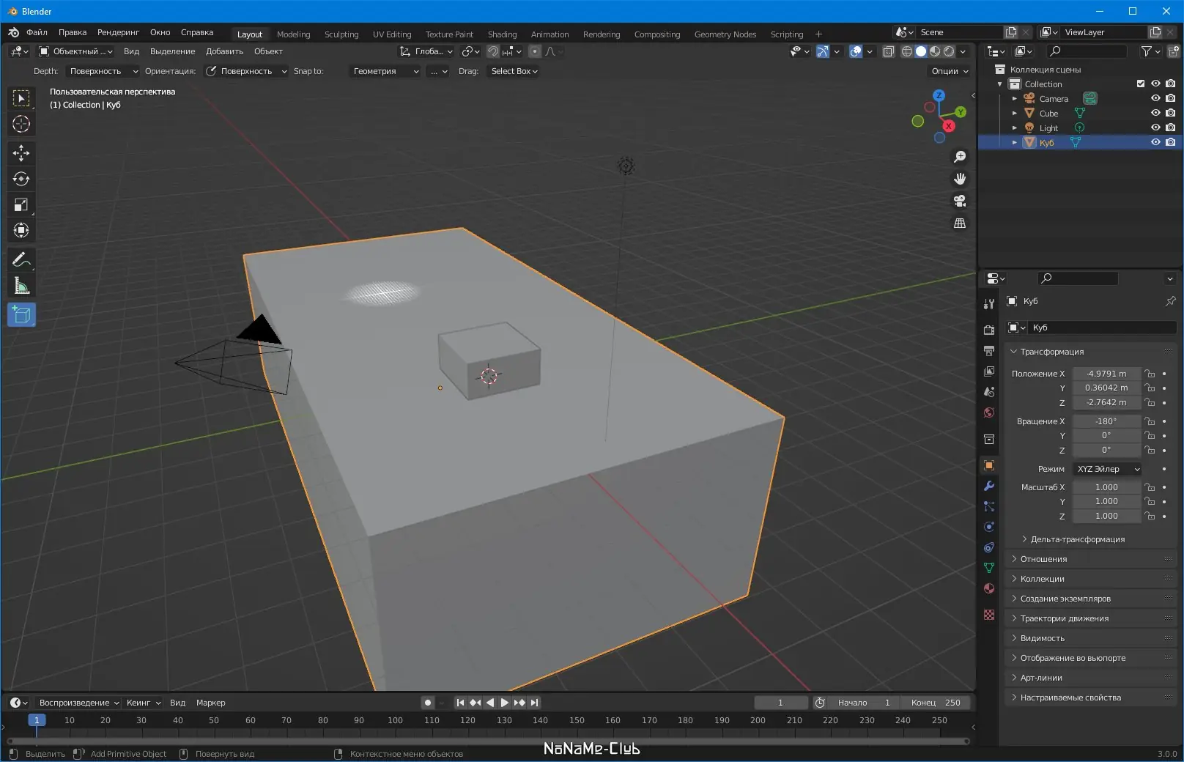
Task: Select the Measure ruler tool
Action: pos(21,286)
